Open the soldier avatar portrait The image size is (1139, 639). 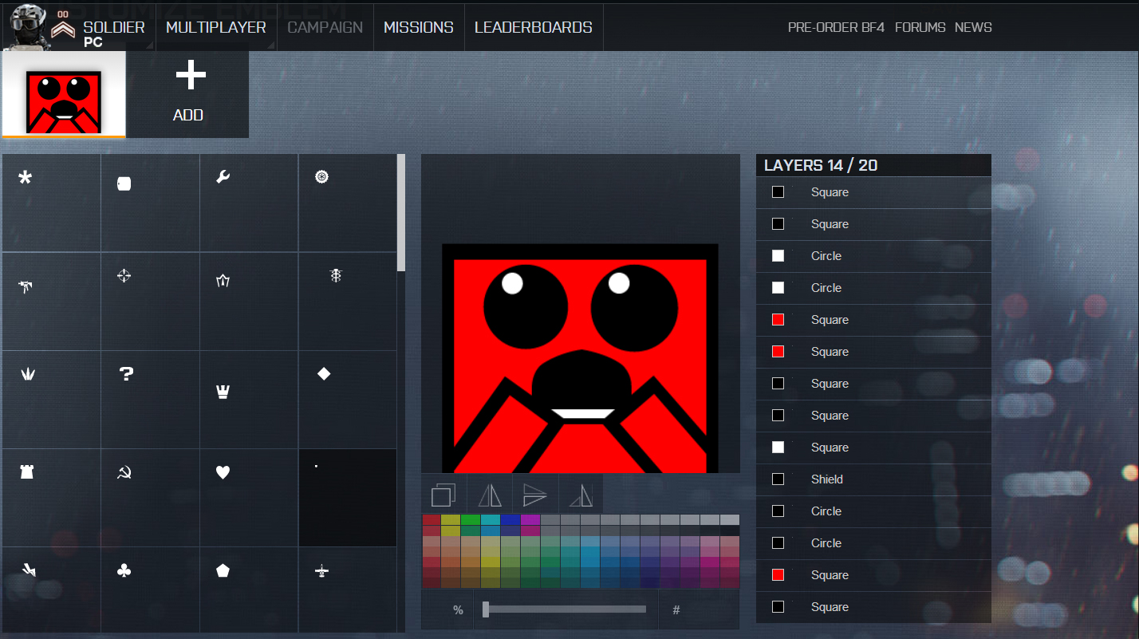(26, 26)
